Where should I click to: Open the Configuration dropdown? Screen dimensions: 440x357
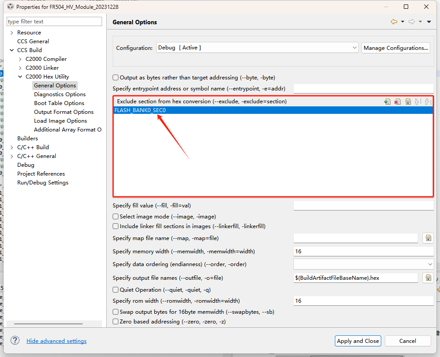pyautogui.click(x=257, y=48)
